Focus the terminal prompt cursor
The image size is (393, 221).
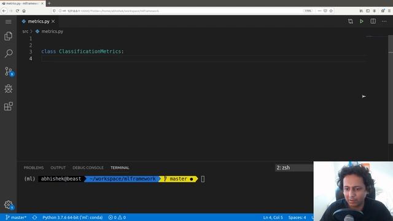(x=203, y=179)
